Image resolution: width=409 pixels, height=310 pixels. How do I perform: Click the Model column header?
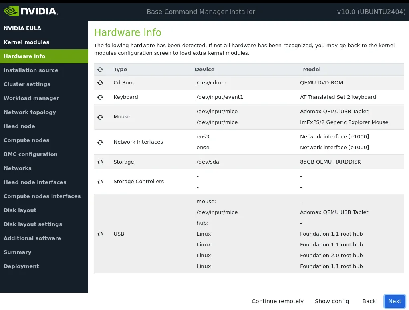coord(312,70)
